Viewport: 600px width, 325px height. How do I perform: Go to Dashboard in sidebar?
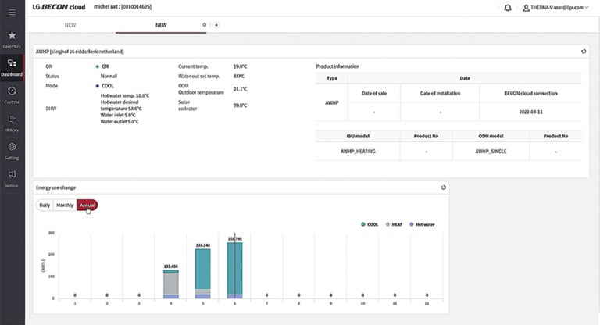pos(12,66)
